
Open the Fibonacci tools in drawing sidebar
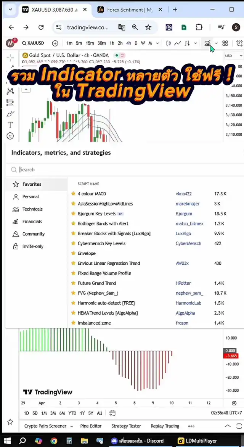tap(10, 102)
